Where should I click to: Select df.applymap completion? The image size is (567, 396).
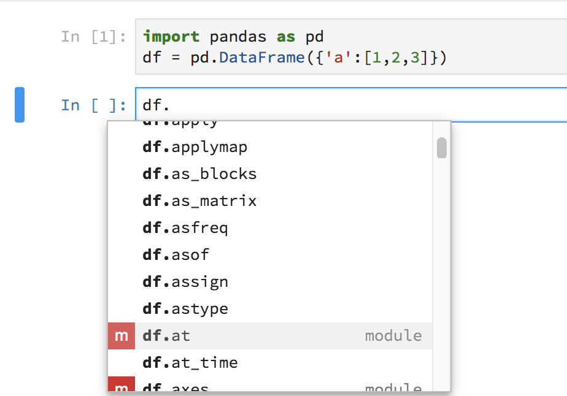(270, 147)
